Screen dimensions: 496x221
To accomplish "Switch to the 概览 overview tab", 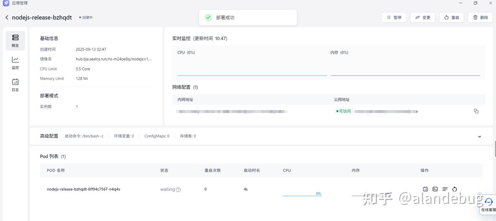I will [15, 41].
